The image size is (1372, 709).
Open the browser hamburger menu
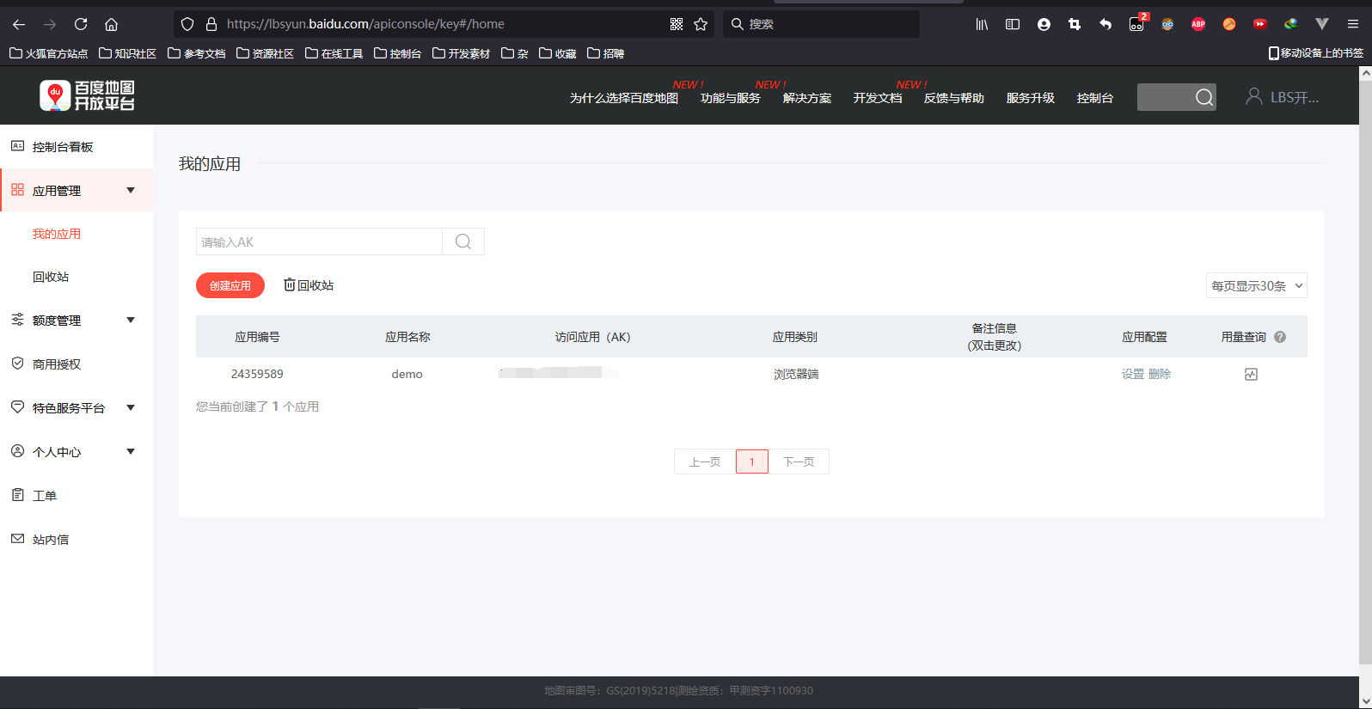pos(1353,24)
